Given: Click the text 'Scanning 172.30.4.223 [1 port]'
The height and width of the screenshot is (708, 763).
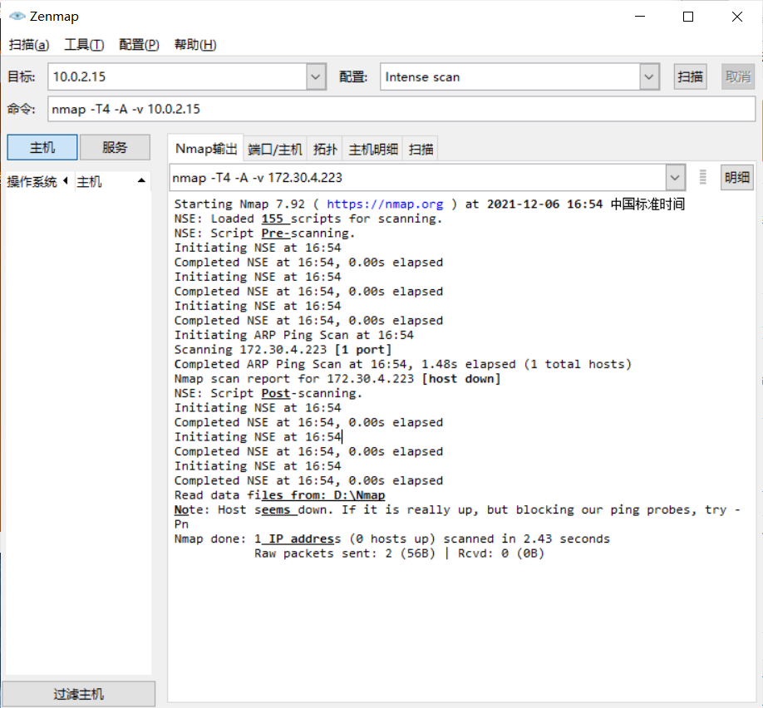Looking at the screenshot, I should click(283, 349).
